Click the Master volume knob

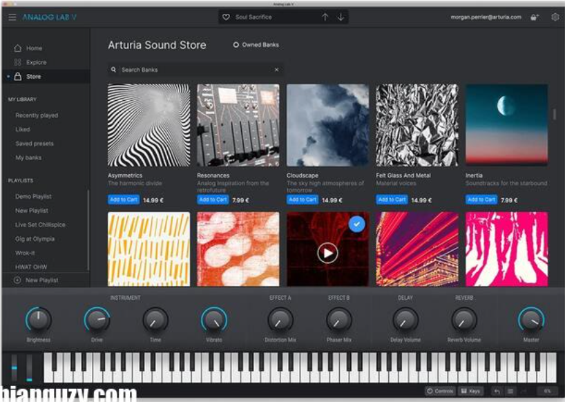coord(531,320)
